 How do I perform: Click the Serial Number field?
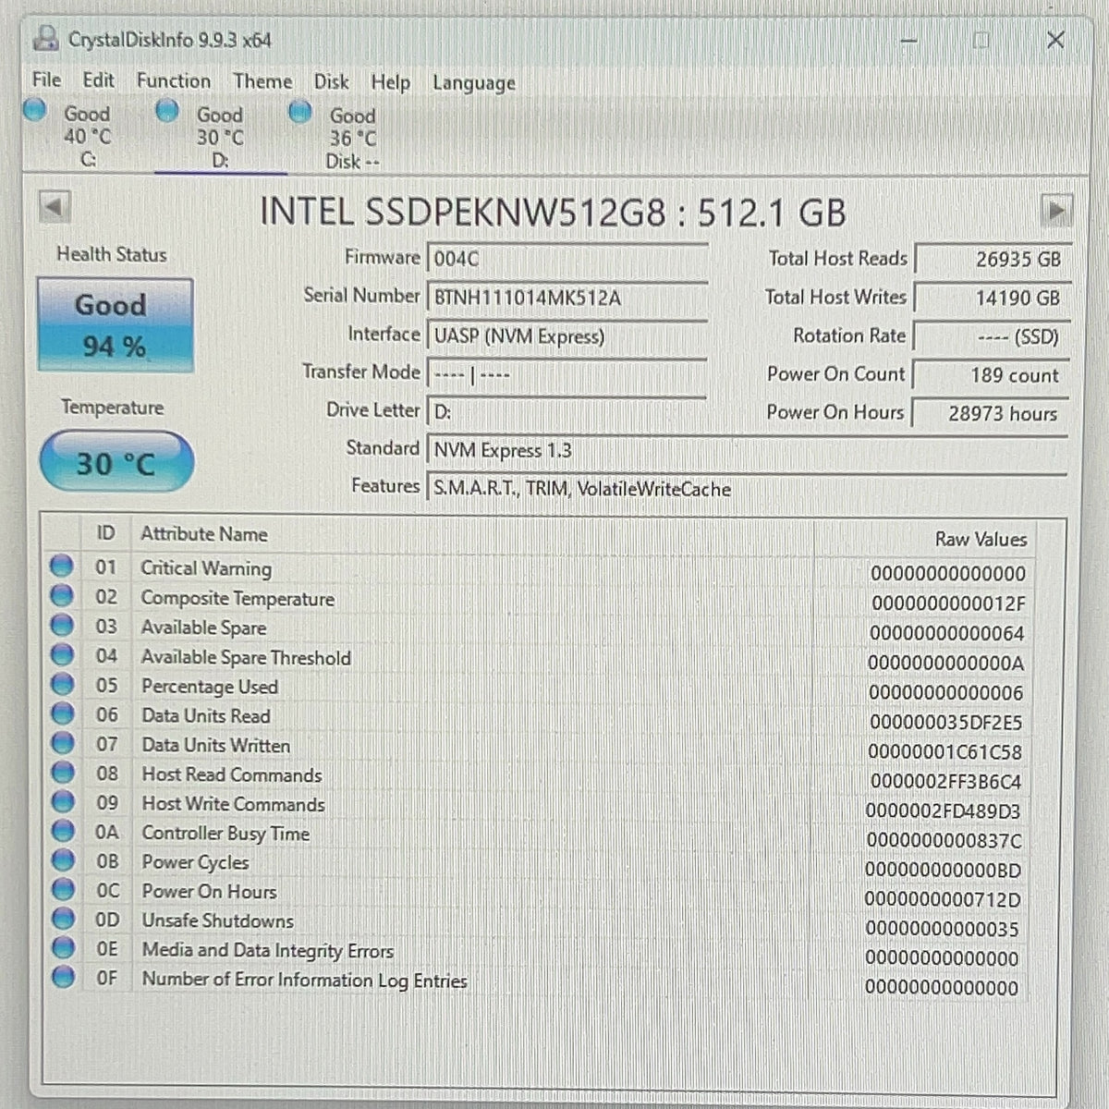(x=567, y=298)
